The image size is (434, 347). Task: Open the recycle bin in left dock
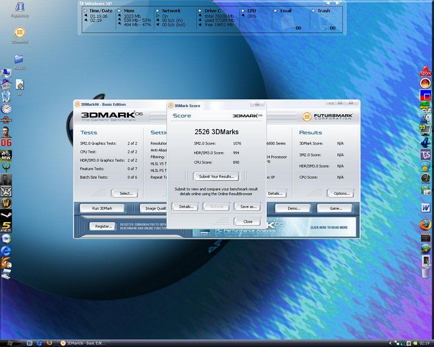(6, 97)
